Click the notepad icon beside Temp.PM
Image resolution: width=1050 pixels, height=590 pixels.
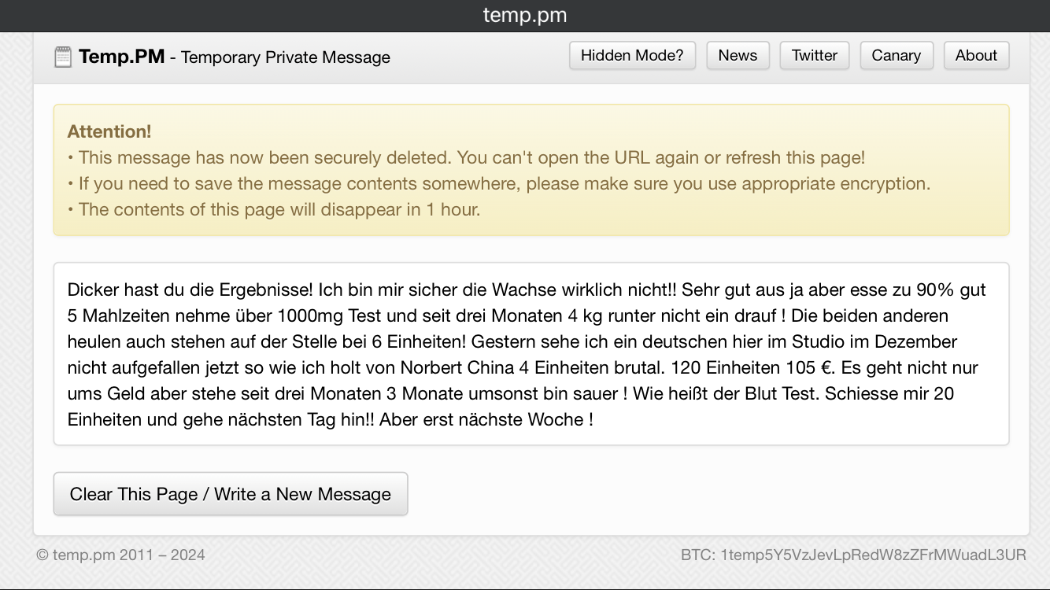coord(62,57)
